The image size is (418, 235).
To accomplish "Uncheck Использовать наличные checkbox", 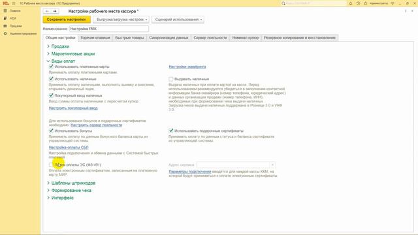I will tap(51, 79).
